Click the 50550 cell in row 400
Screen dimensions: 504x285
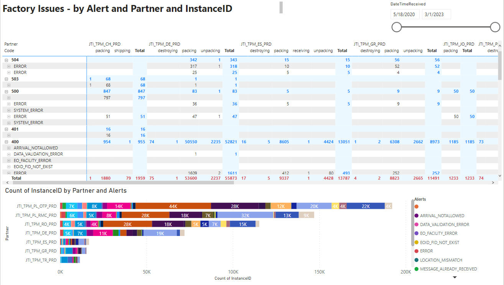tap(191, 142)
